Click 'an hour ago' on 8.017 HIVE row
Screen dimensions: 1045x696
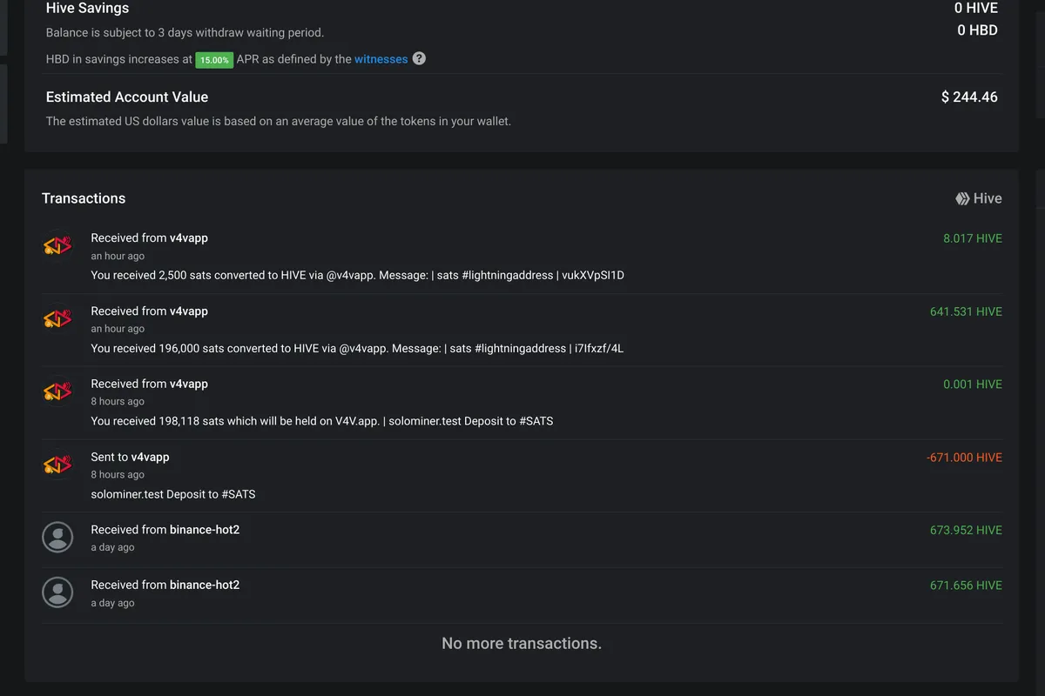pos(118,256)
